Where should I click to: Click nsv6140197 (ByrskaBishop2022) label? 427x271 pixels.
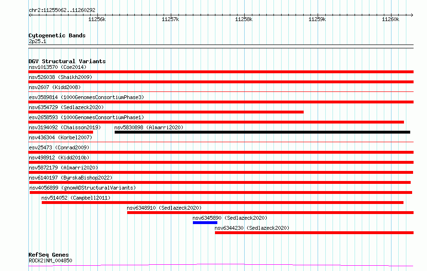pos(71,178)
